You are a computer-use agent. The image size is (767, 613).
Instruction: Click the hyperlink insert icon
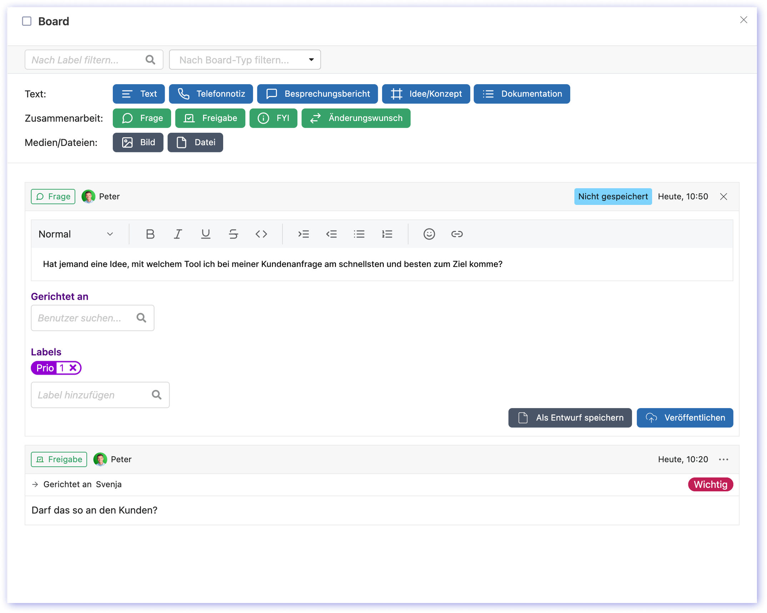pyautogui.click(x=456, y=234)
